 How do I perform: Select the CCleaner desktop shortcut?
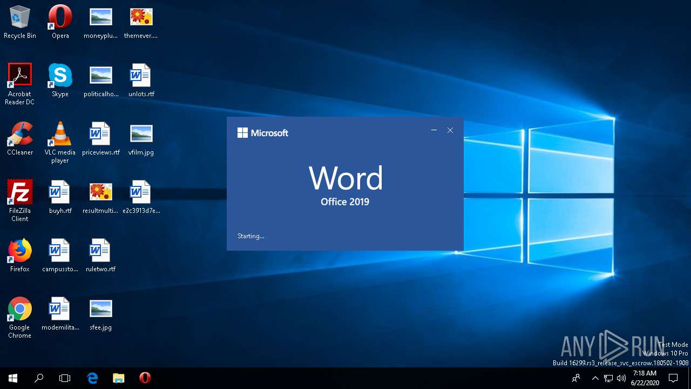[x=20, y=139]
